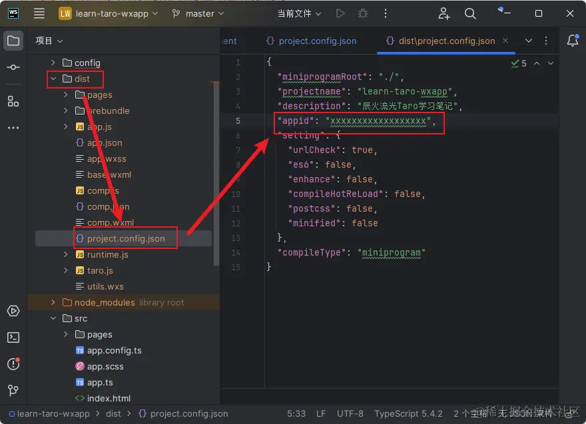Open editor tab options menu
The image size is (586, 424).
click(546, 41)
